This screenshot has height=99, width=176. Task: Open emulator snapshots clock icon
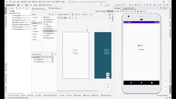(x=144, y=11)
